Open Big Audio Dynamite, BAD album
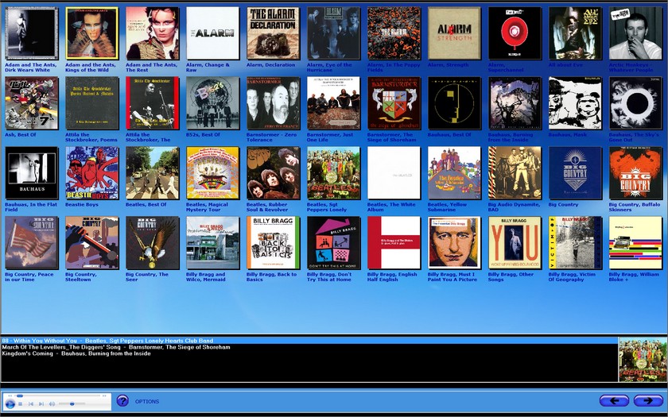This screenshot has height=417, width=668. [x=515, y=173]
